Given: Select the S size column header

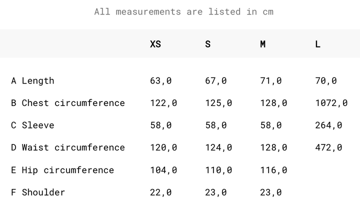Looking at the screenshot, I should tap(208, 44).
